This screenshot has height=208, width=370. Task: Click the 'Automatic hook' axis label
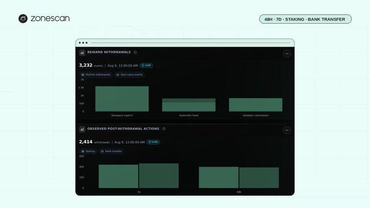click(189, 116)
